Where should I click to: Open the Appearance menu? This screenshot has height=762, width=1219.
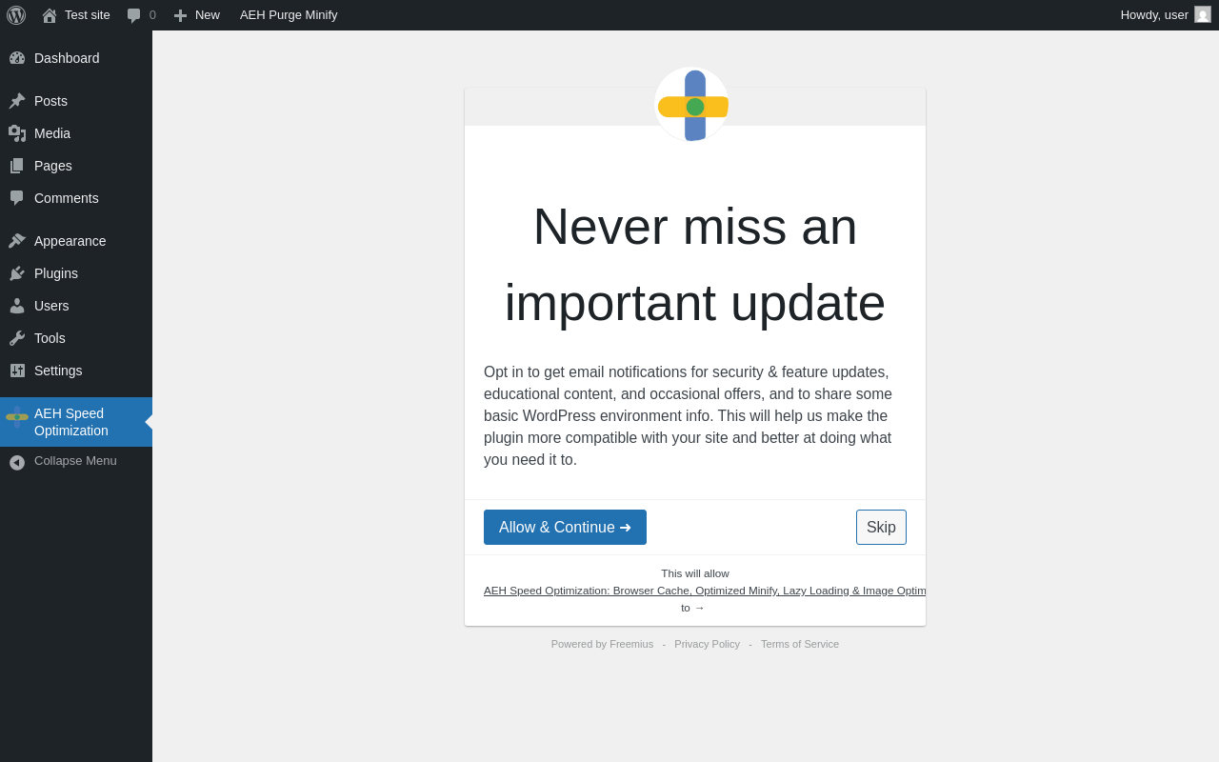click(76, 241)
